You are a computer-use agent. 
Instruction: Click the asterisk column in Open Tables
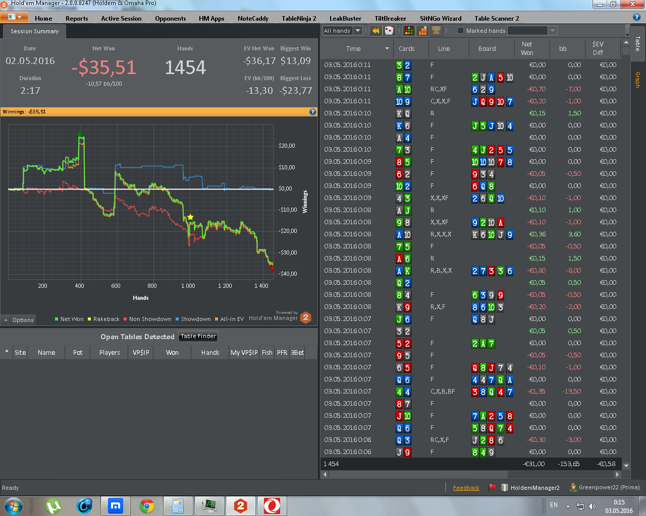pyautogui.click(x=7, y=352)
